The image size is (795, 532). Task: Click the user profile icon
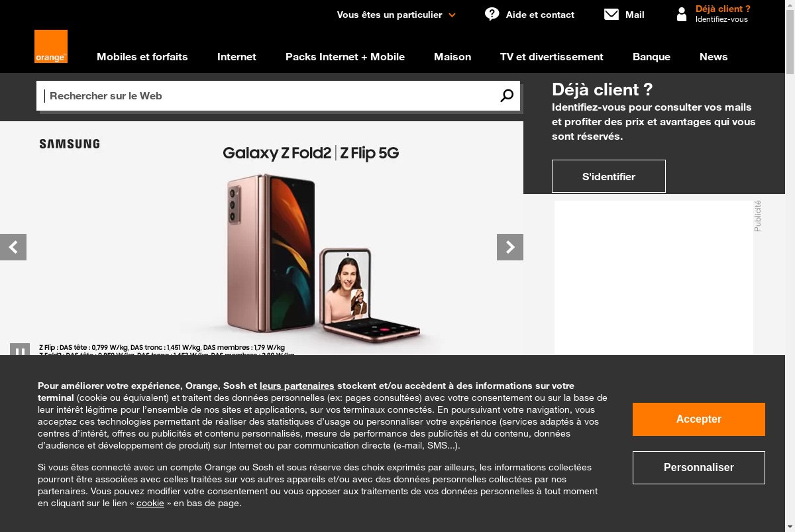click(x=682, y=14)
